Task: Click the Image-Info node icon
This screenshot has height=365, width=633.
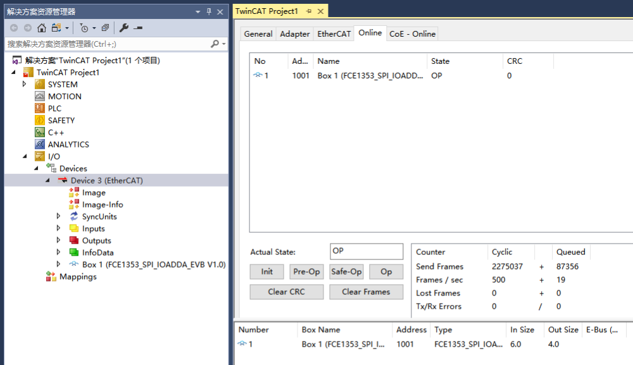Action: coord(74,204)
